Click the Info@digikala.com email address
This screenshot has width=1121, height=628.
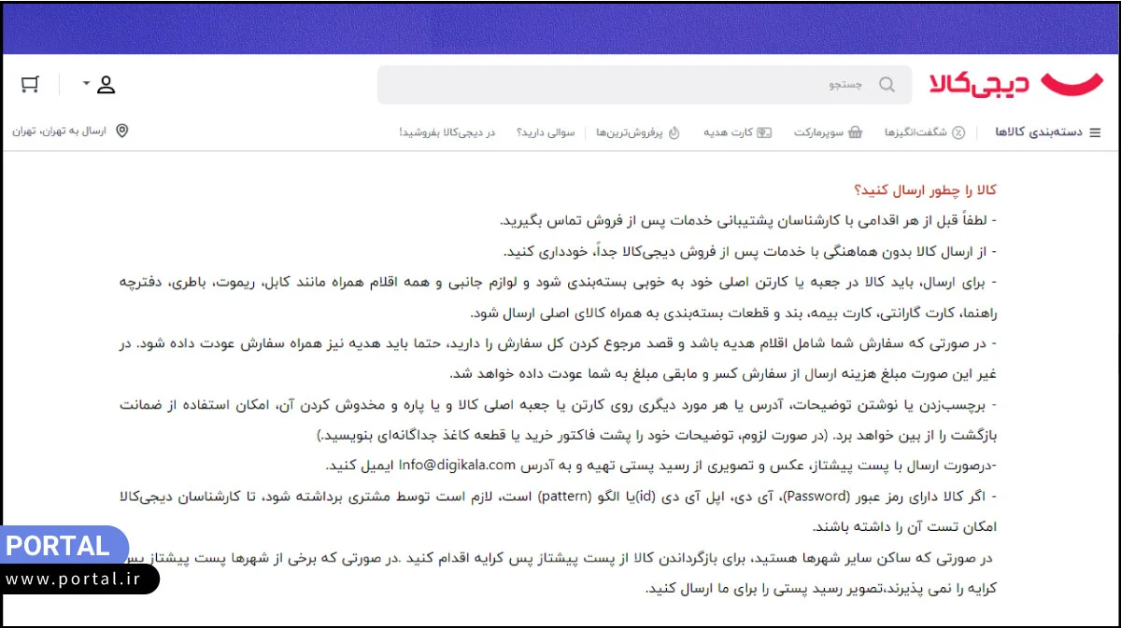455,465
